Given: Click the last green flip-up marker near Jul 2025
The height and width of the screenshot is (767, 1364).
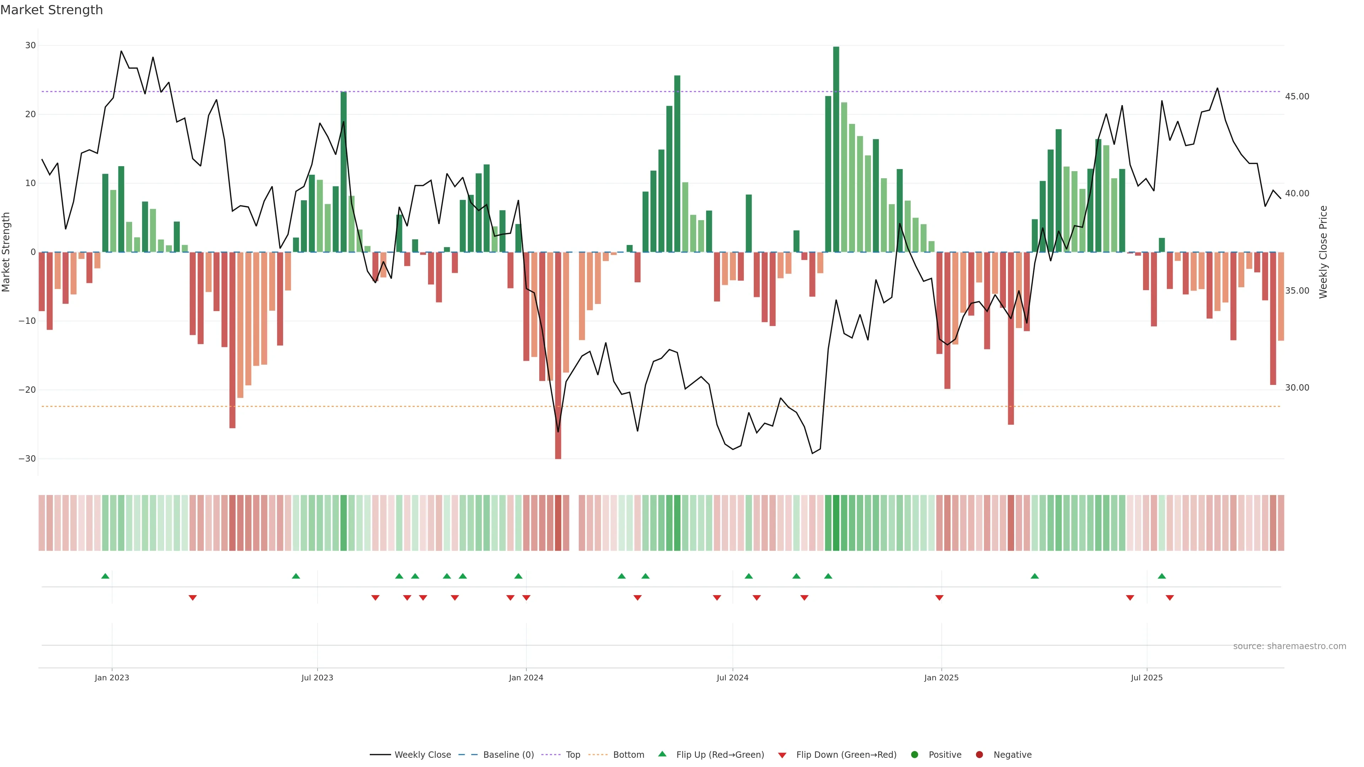Looking at the screenshot, I should tap(1162, 576).
